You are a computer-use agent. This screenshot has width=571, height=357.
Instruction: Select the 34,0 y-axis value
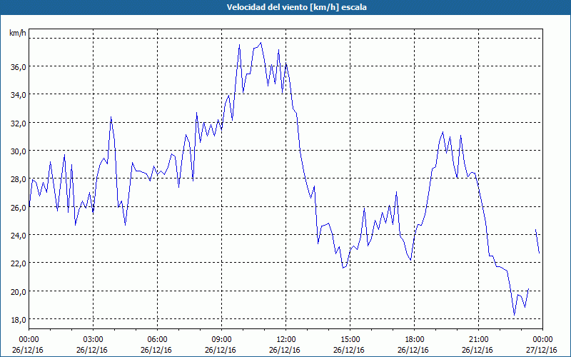pos(19,95)
